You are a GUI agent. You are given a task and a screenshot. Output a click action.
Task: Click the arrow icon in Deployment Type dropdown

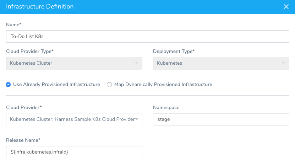[284, 63]
